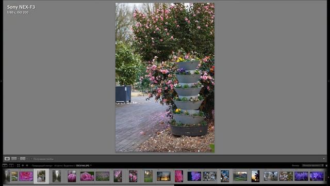
Task: Open toolbar content menu arrow at right
Action: (324, 159)
